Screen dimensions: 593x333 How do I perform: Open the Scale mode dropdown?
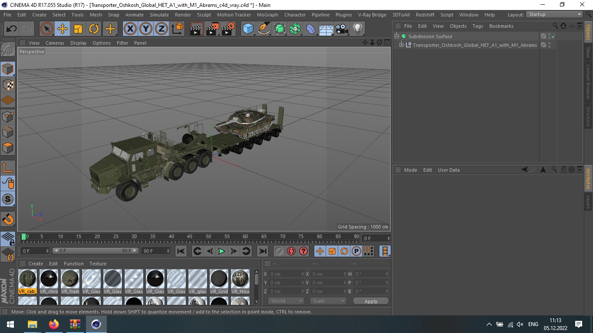[328, 301]
